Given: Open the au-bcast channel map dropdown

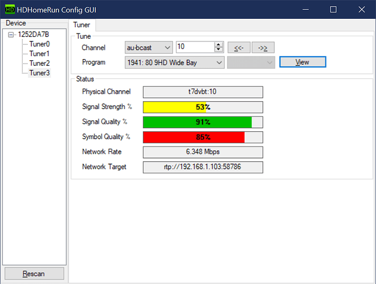Looking at the screenshot, I should point(148,47).
